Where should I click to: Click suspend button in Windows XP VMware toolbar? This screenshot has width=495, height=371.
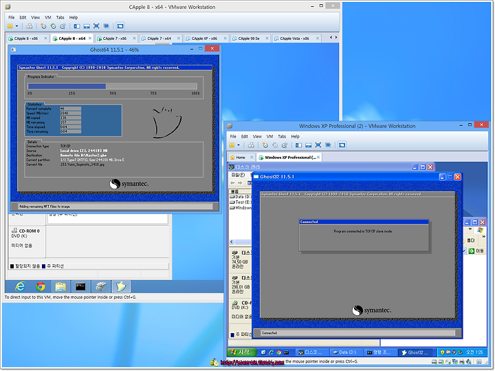click(x=232, y=145)
